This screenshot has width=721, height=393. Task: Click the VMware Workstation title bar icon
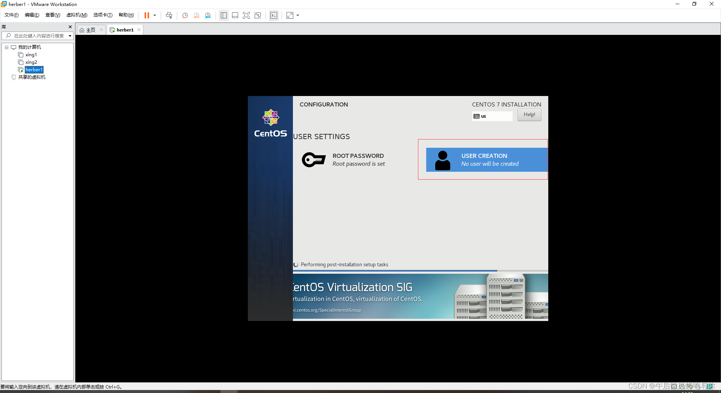click(x=4, y=4)
